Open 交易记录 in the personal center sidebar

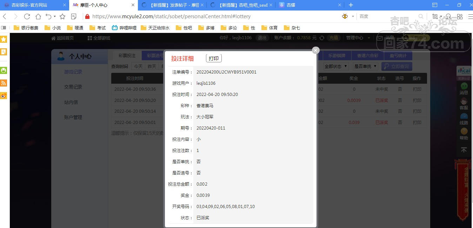[73, 87]
